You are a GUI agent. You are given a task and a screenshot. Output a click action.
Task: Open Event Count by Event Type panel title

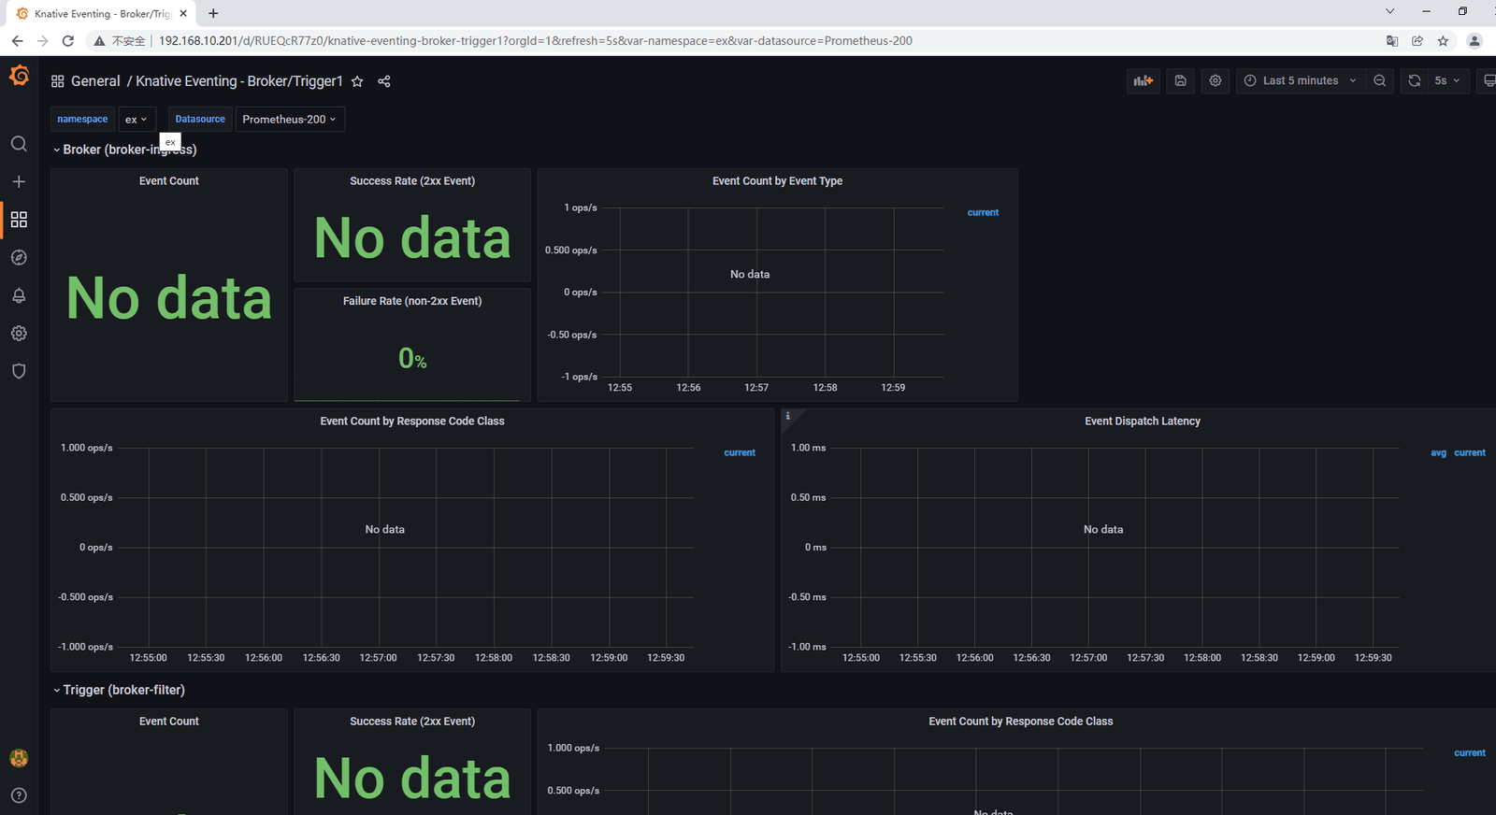click(777, 181)
